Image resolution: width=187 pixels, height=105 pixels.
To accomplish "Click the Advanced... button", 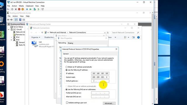I will [x=109, y=103].
